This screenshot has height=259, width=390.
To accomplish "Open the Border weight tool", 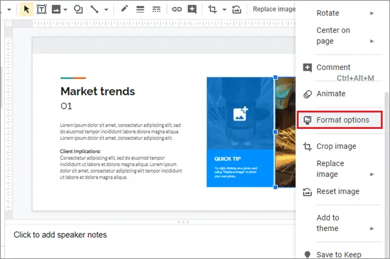I will coord(140,10).
